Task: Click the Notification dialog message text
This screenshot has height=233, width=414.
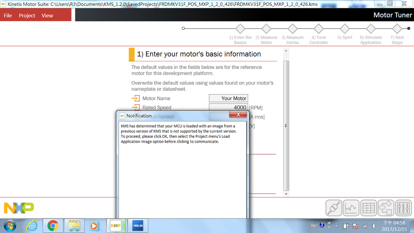Action: point(179,133)
